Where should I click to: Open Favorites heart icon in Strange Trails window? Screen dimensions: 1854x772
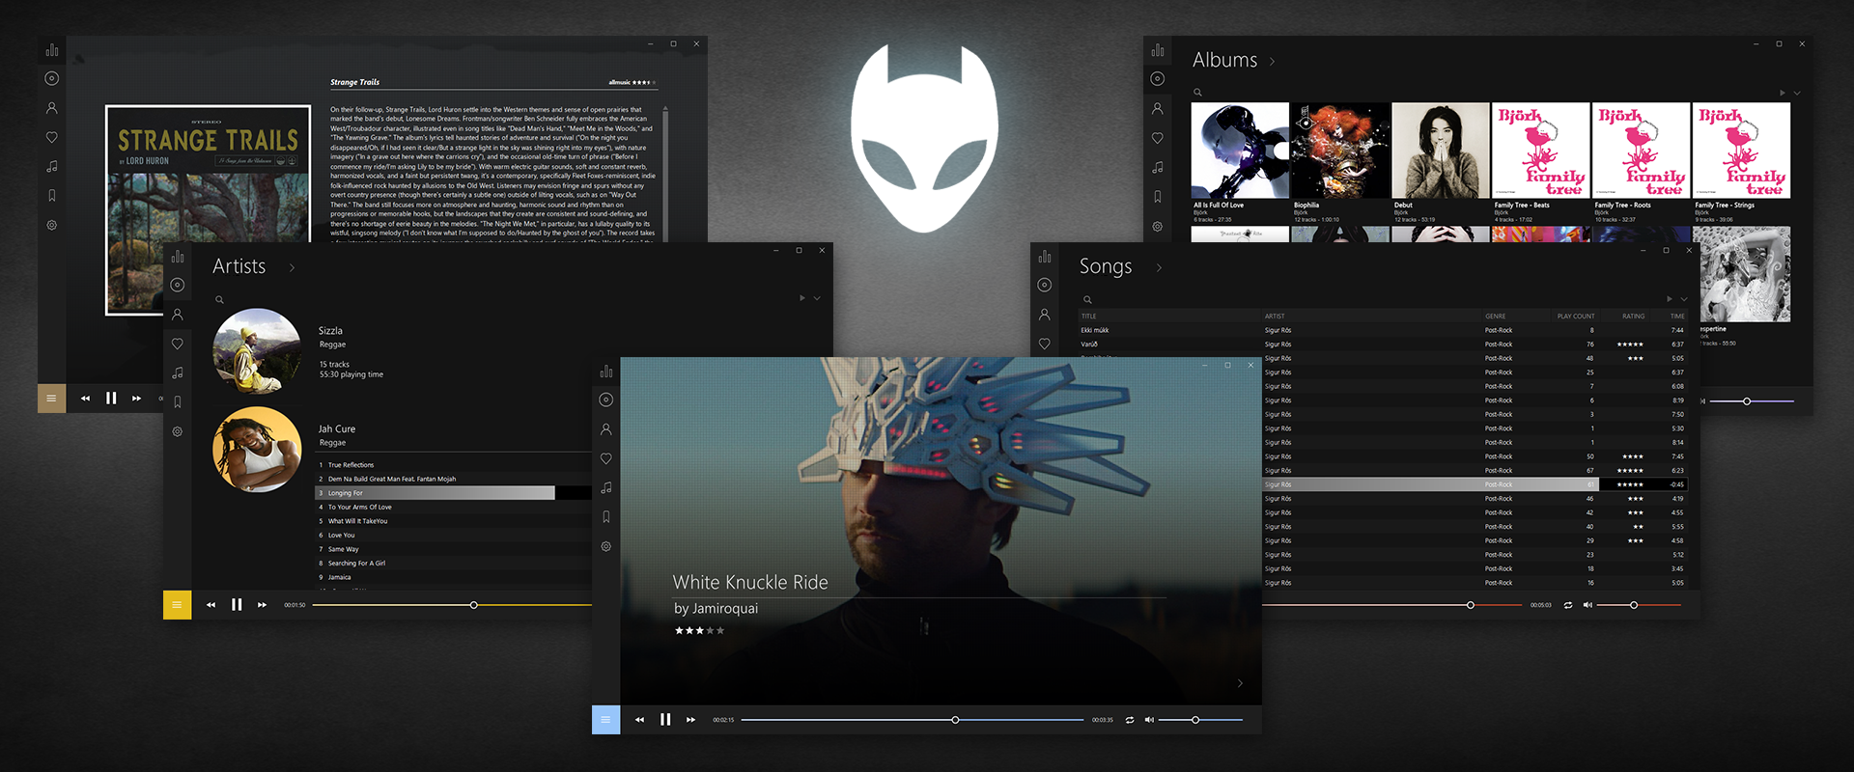[51, 138]
